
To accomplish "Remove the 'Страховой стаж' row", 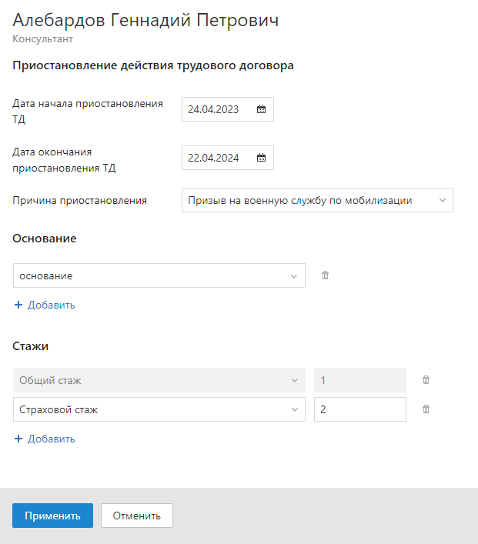I will [x=426, y=409].
